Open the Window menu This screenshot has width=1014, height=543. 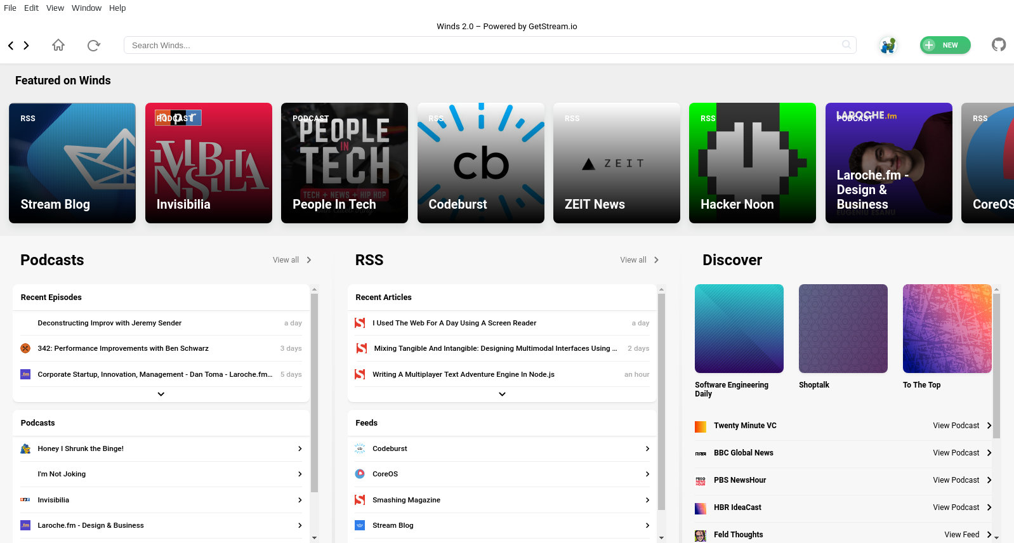(x=86, y=8)
